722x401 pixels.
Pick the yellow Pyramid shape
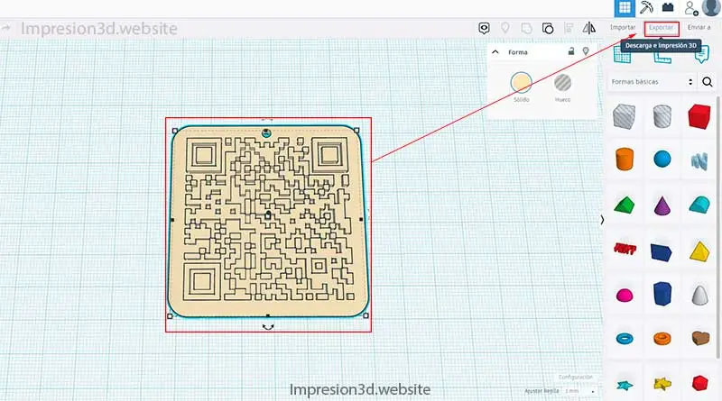point(699,251)
